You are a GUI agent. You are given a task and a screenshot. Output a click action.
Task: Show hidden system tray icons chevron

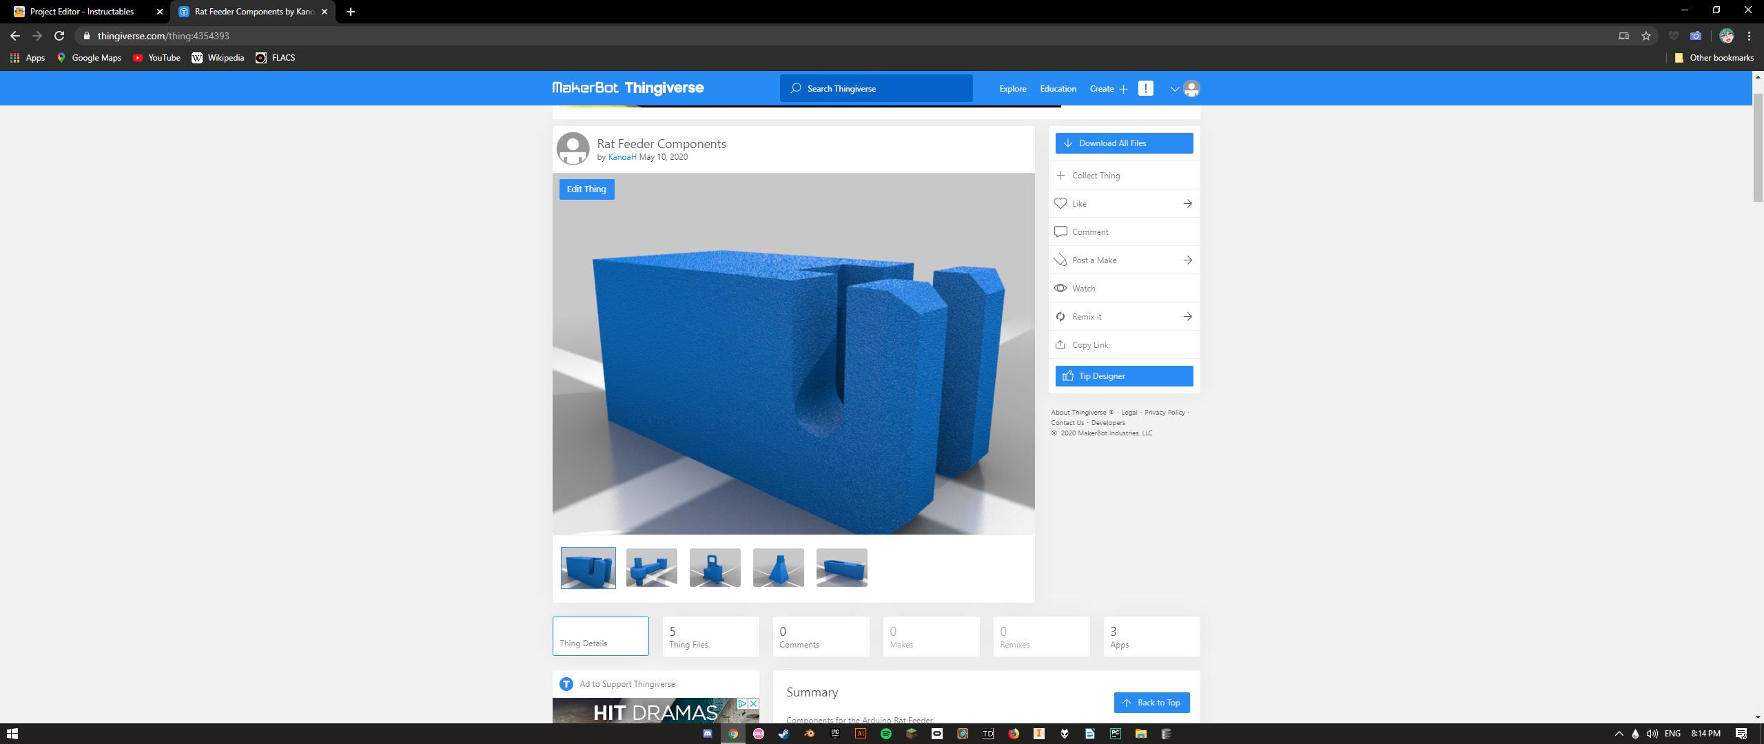[x=1619, y=734]
